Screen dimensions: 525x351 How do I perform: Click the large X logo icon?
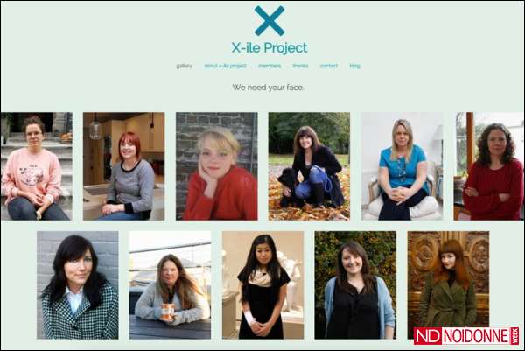pyautogui.click(x=269, y=20)
